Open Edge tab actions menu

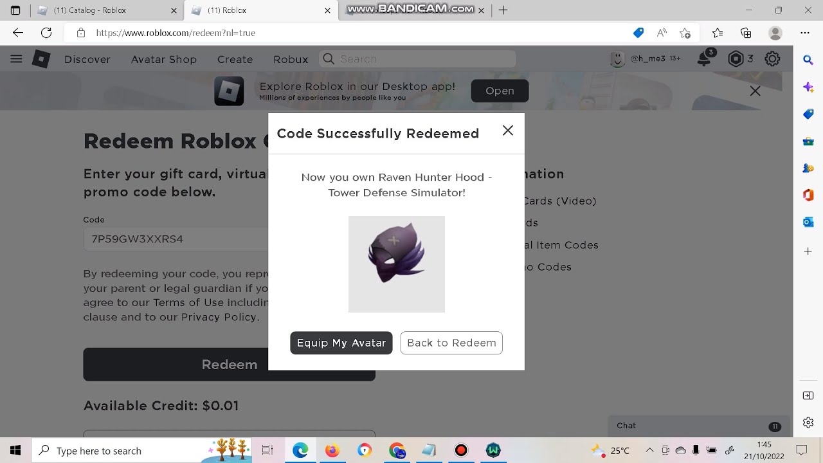(x=15, y=10)
